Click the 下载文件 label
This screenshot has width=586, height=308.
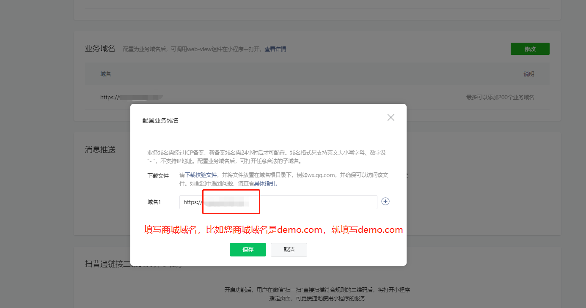pos(158,176)
